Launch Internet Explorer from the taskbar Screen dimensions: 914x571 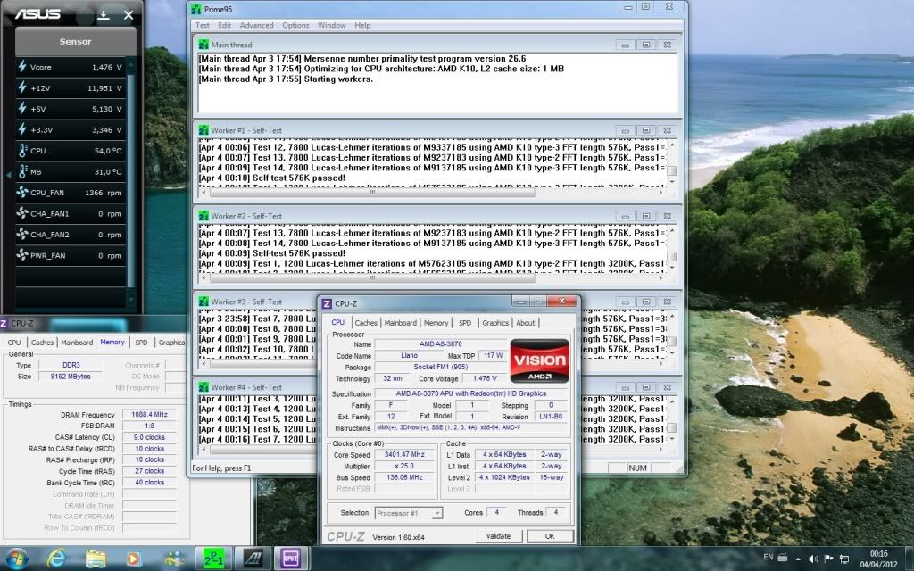pos(56,559)
